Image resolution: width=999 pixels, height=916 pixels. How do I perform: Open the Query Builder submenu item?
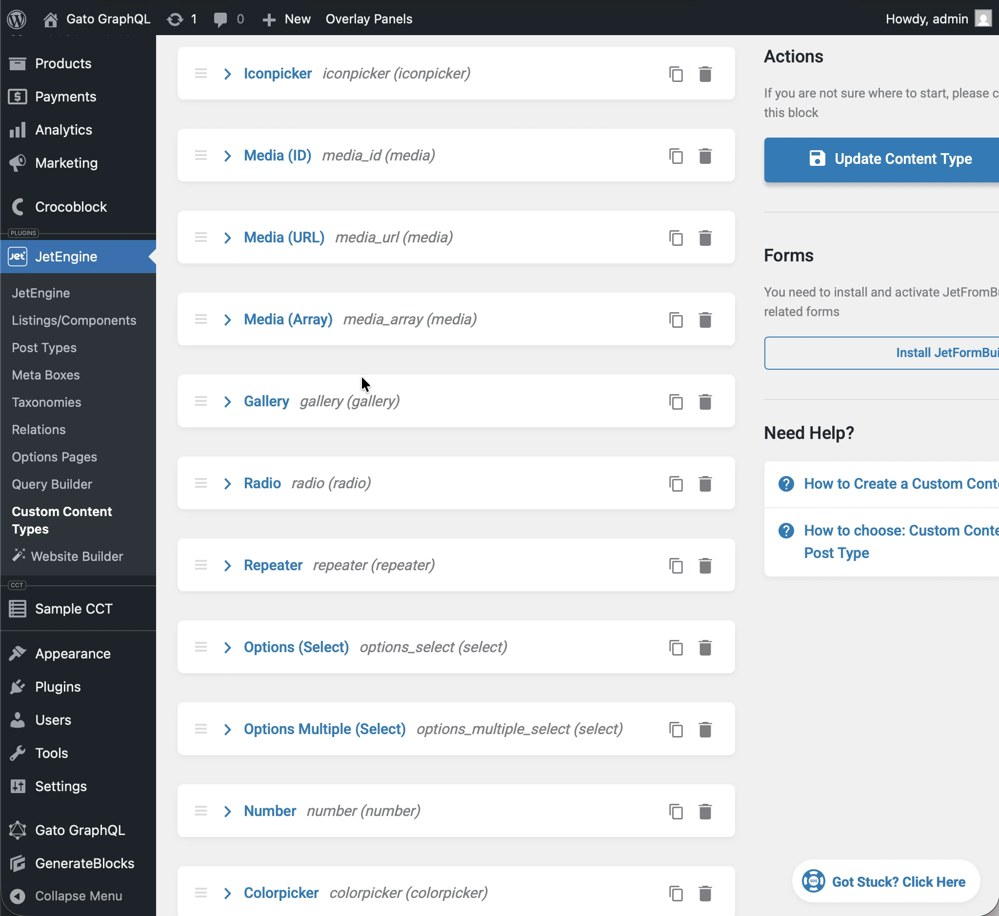click(x=52, y=484)
